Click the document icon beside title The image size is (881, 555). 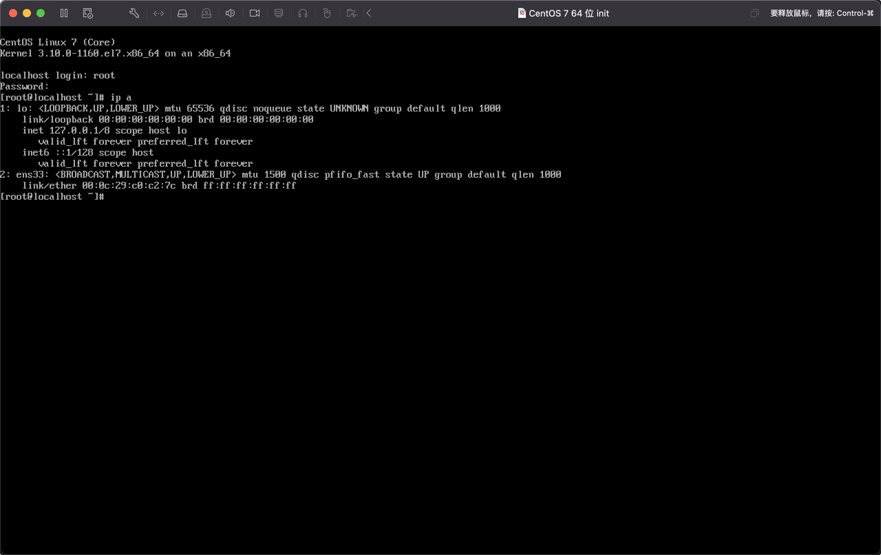tap(522, 13)
